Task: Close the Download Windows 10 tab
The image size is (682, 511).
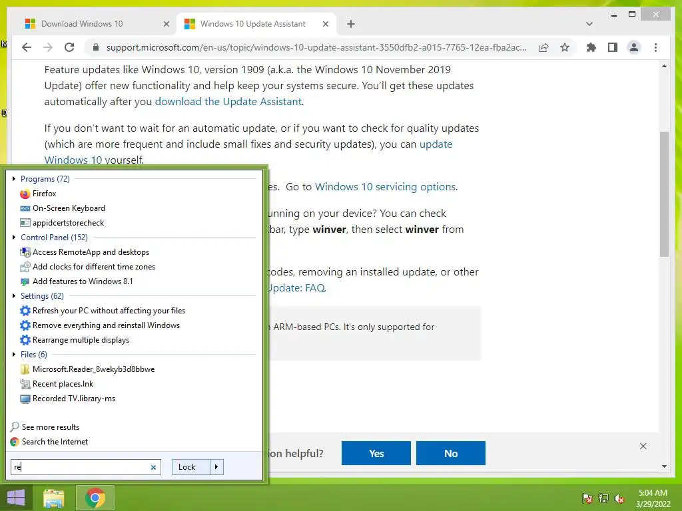Action: tap(166, 24)
